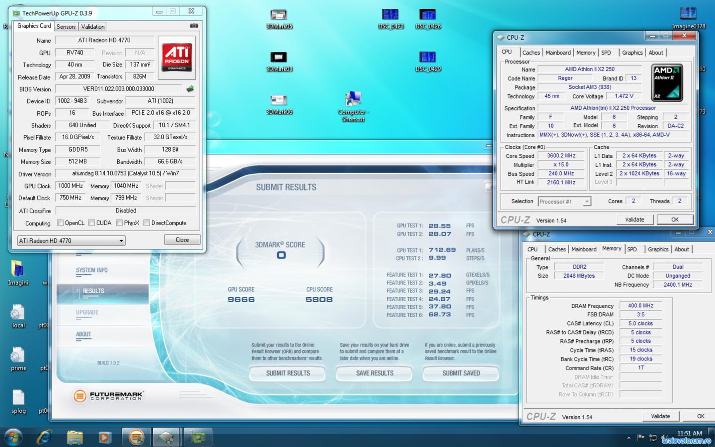Click the SAVE RESULTS button
Image resolution: width=715 pixels, height=447 pixels.
click(375, 373)
